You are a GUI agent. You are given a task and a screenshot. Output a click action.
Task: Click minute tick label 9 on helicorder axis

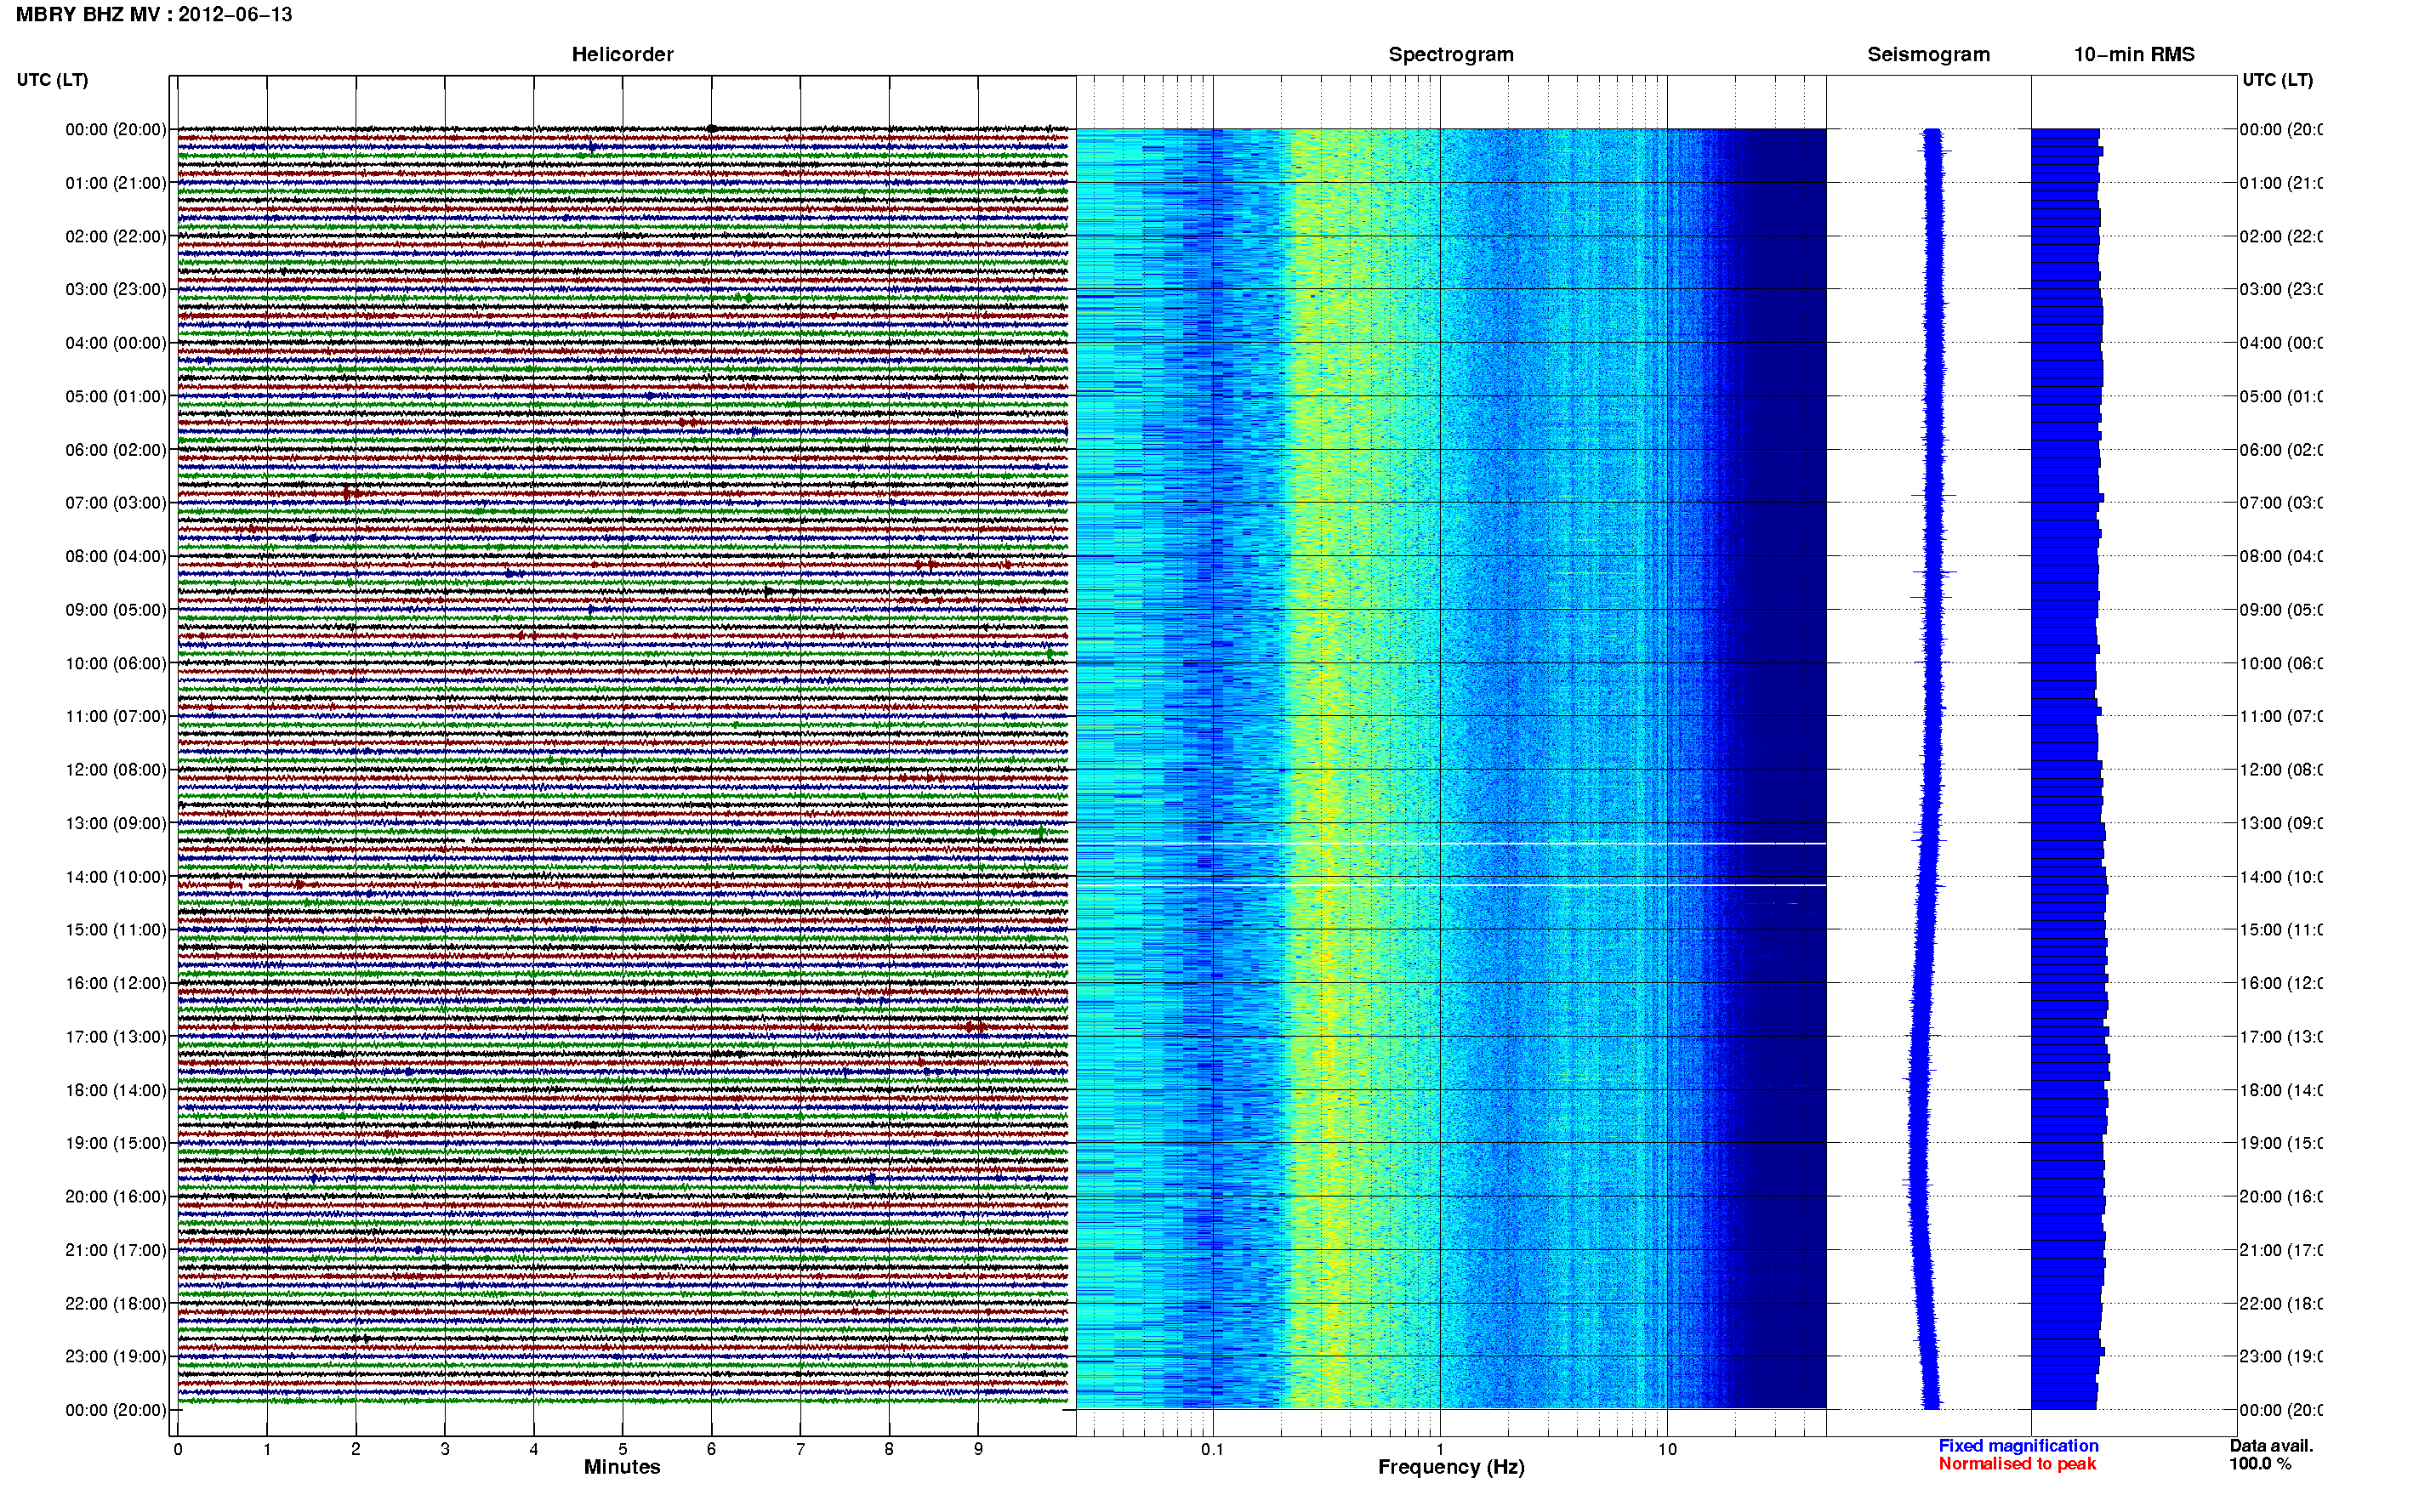pyautogui.click(x=978, y=1449)
